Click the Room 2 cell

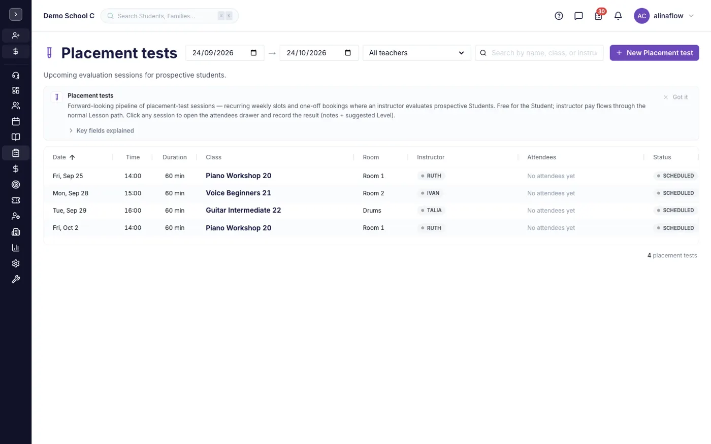373,193
